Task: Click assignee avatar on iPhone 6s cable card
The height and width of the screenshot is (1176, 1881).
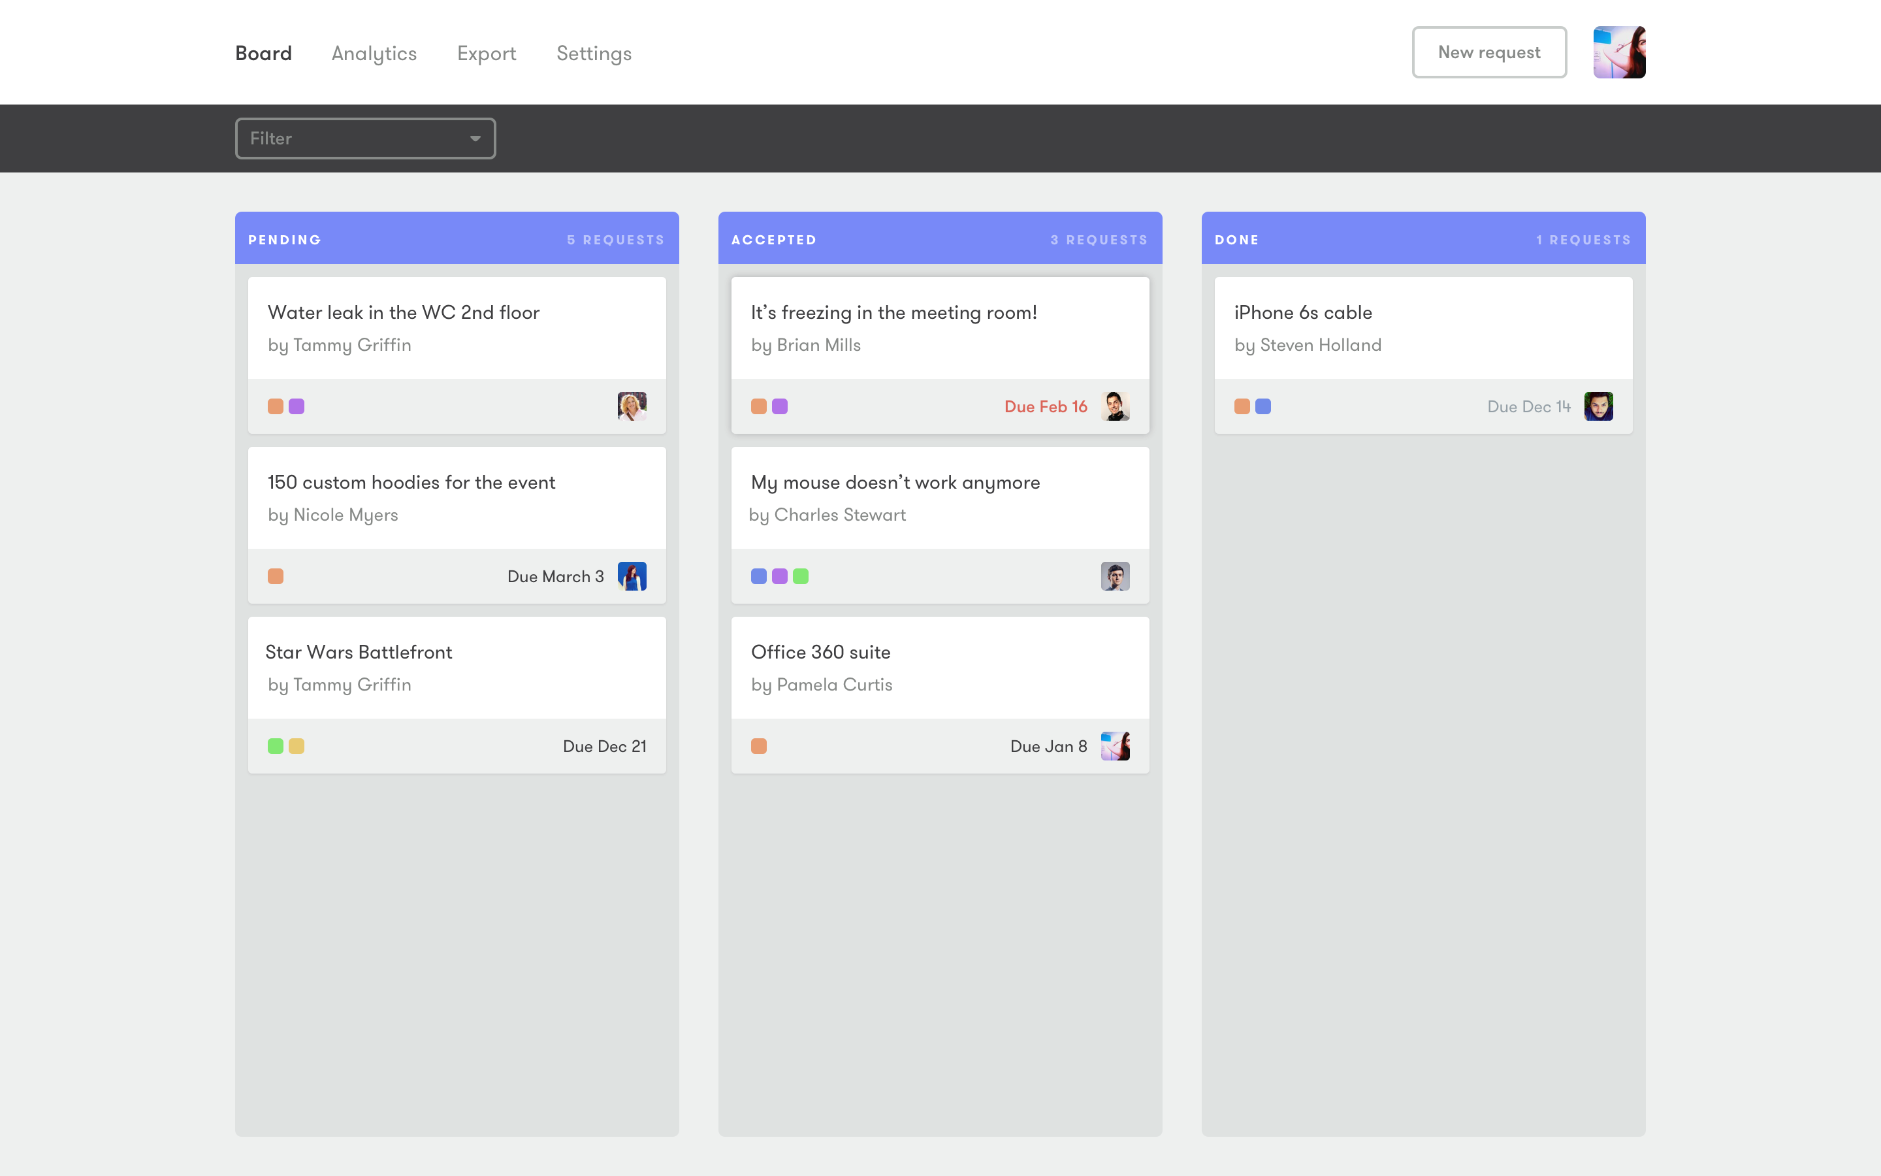Action: tap(1598, 406)
